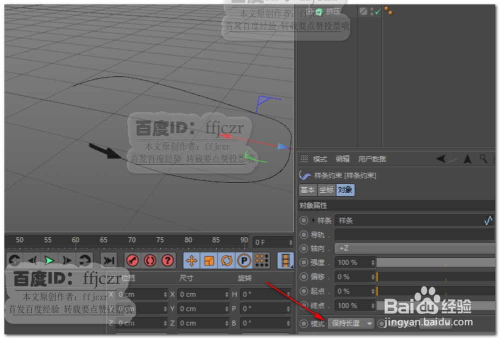The height and width of the screenshot is (339, 500).
Task: Toggle parameter keyframing P icon
Action: point(244,261)
